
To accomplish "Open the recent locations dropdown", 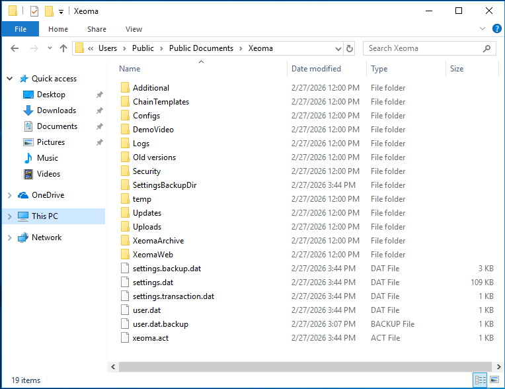I will click(x=50, y=48).
